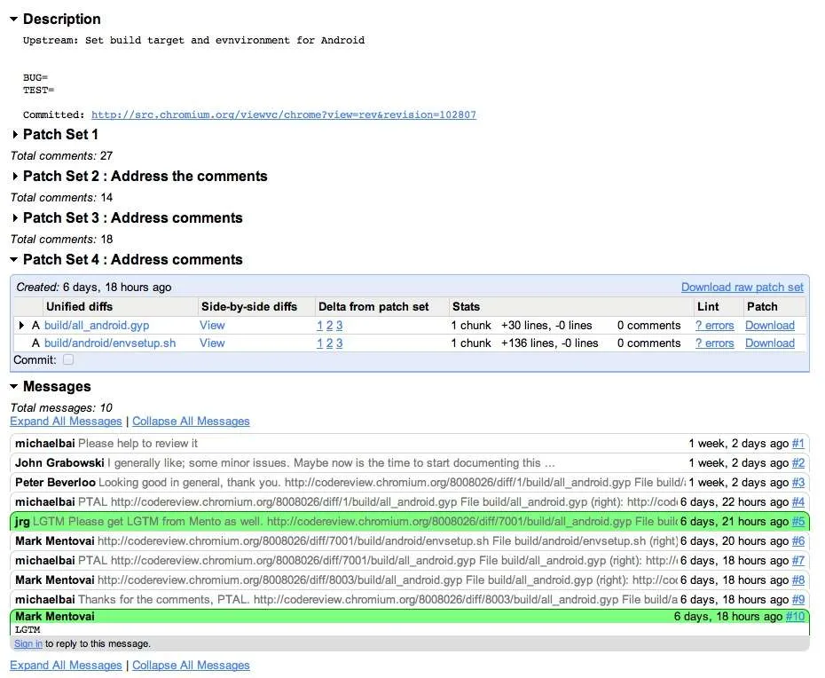The image size is (825, 678).
Task: Open delta 2 for envsetup.sh
Action: point(329,343)
